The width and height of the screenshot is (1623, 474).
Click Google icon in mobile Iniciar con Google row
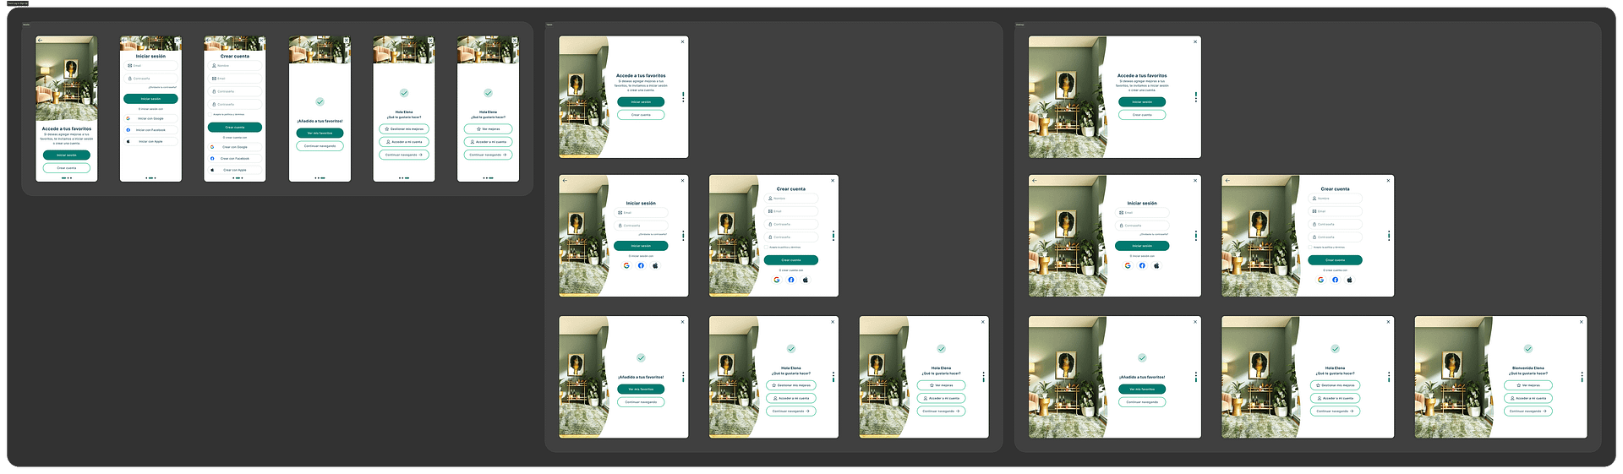pyautogui.click(x=128, y=118)
